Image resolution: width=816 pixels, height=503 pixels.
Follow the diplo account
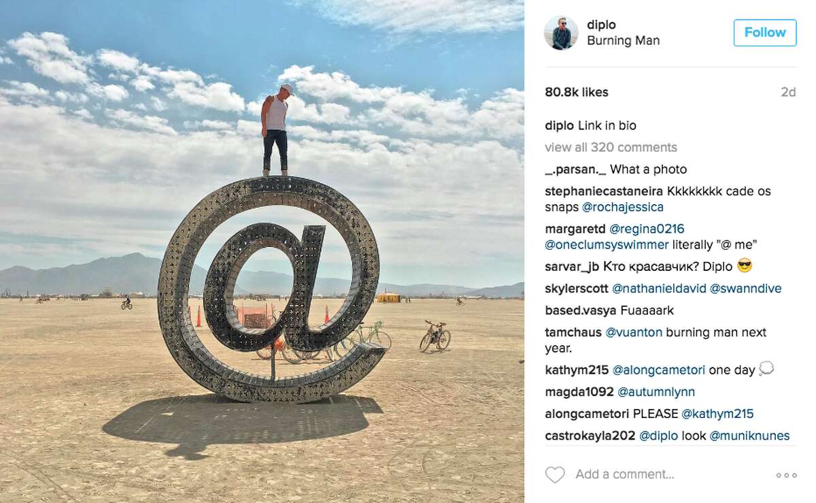765,33
